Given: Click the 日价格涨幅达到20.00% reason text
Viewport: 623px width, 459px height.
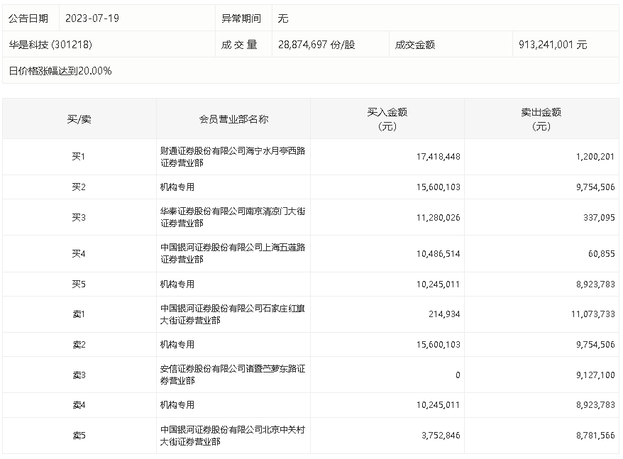Looking at the screenshot, I should click(x=60, y=71).
